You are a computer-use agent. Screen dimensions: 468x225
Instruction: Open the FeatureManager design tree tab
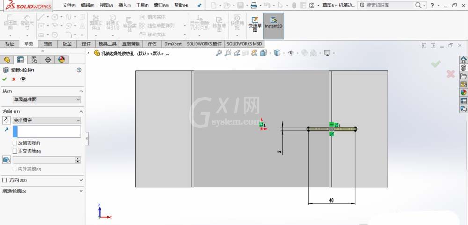7,60
